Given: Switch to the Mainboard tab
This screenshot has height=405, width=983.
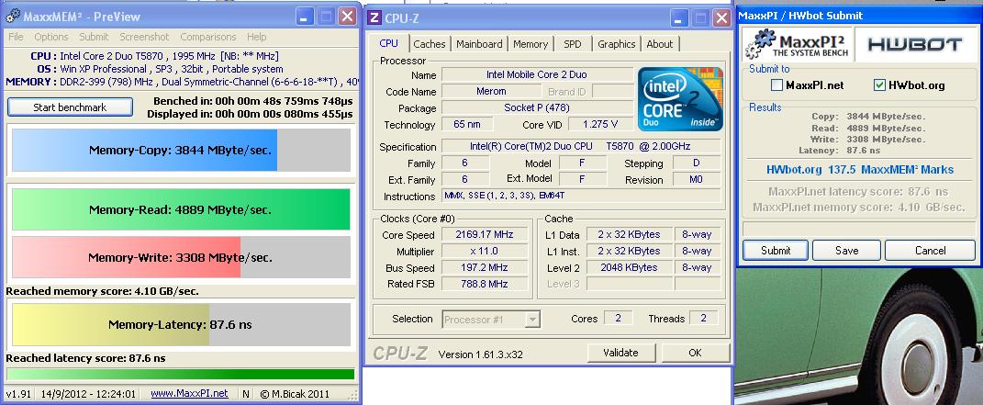Looking at the screenshot, I should [479, 44].
